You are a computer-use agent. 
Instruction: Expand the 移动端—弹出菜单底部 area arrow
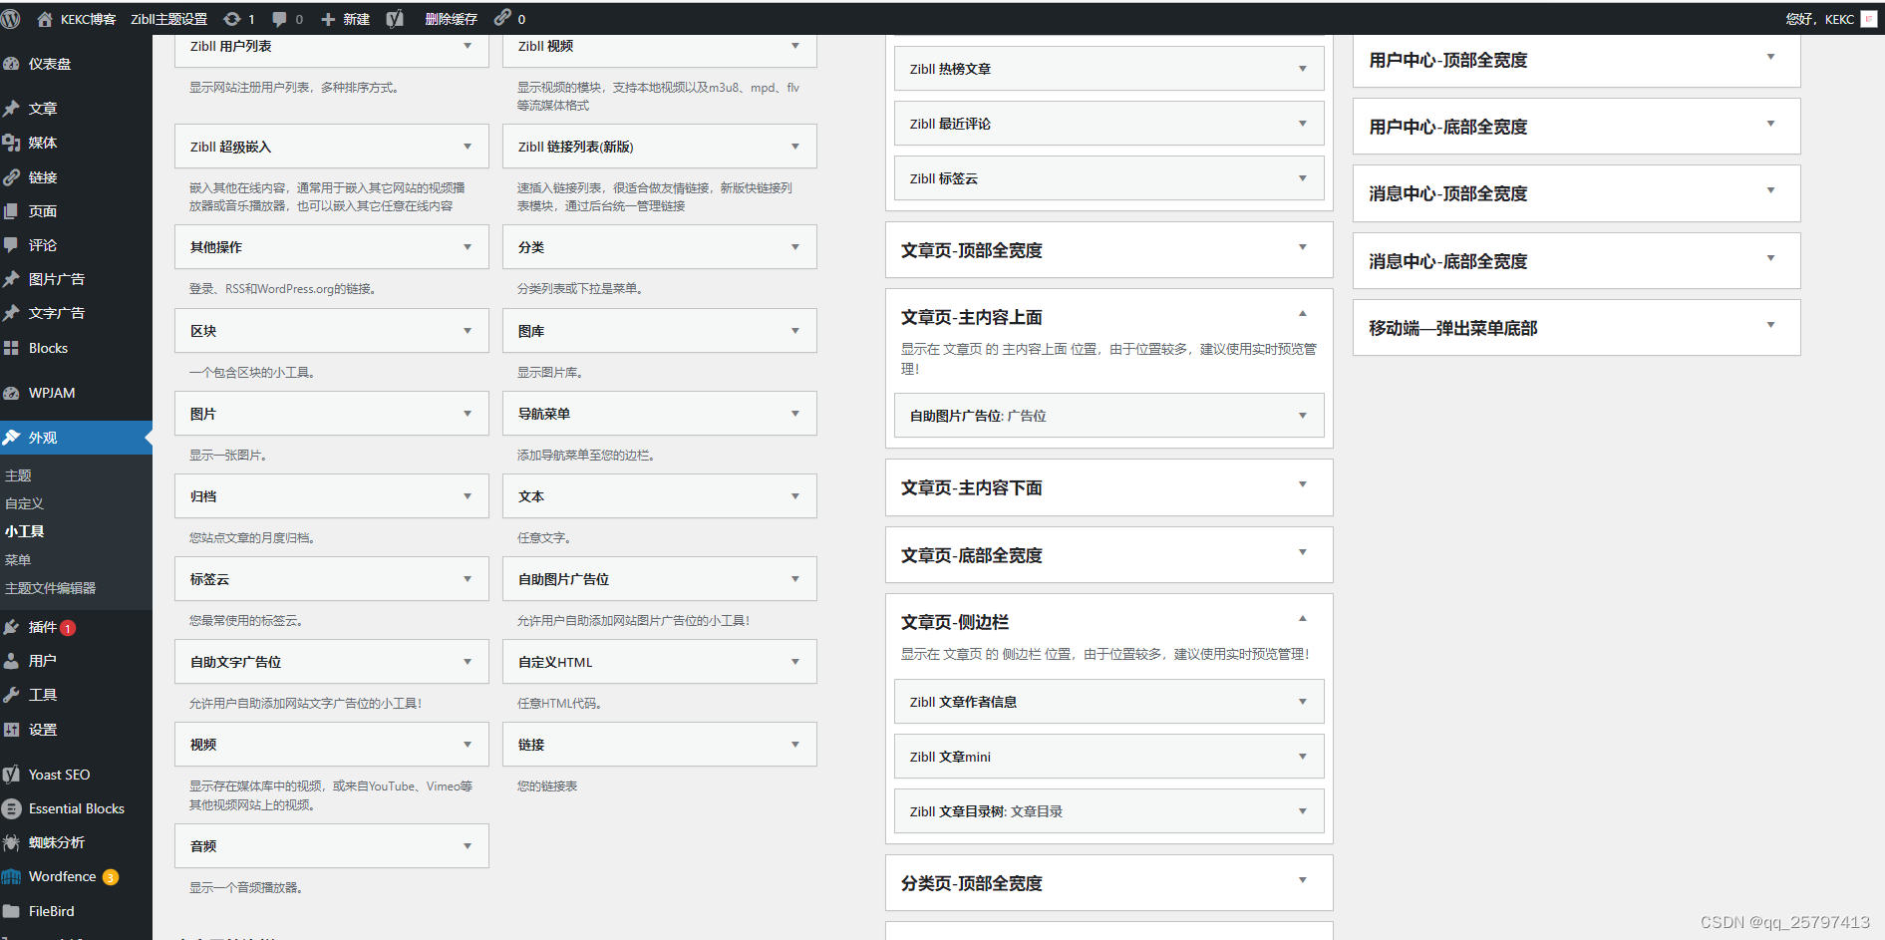[x=1771, y=325]
